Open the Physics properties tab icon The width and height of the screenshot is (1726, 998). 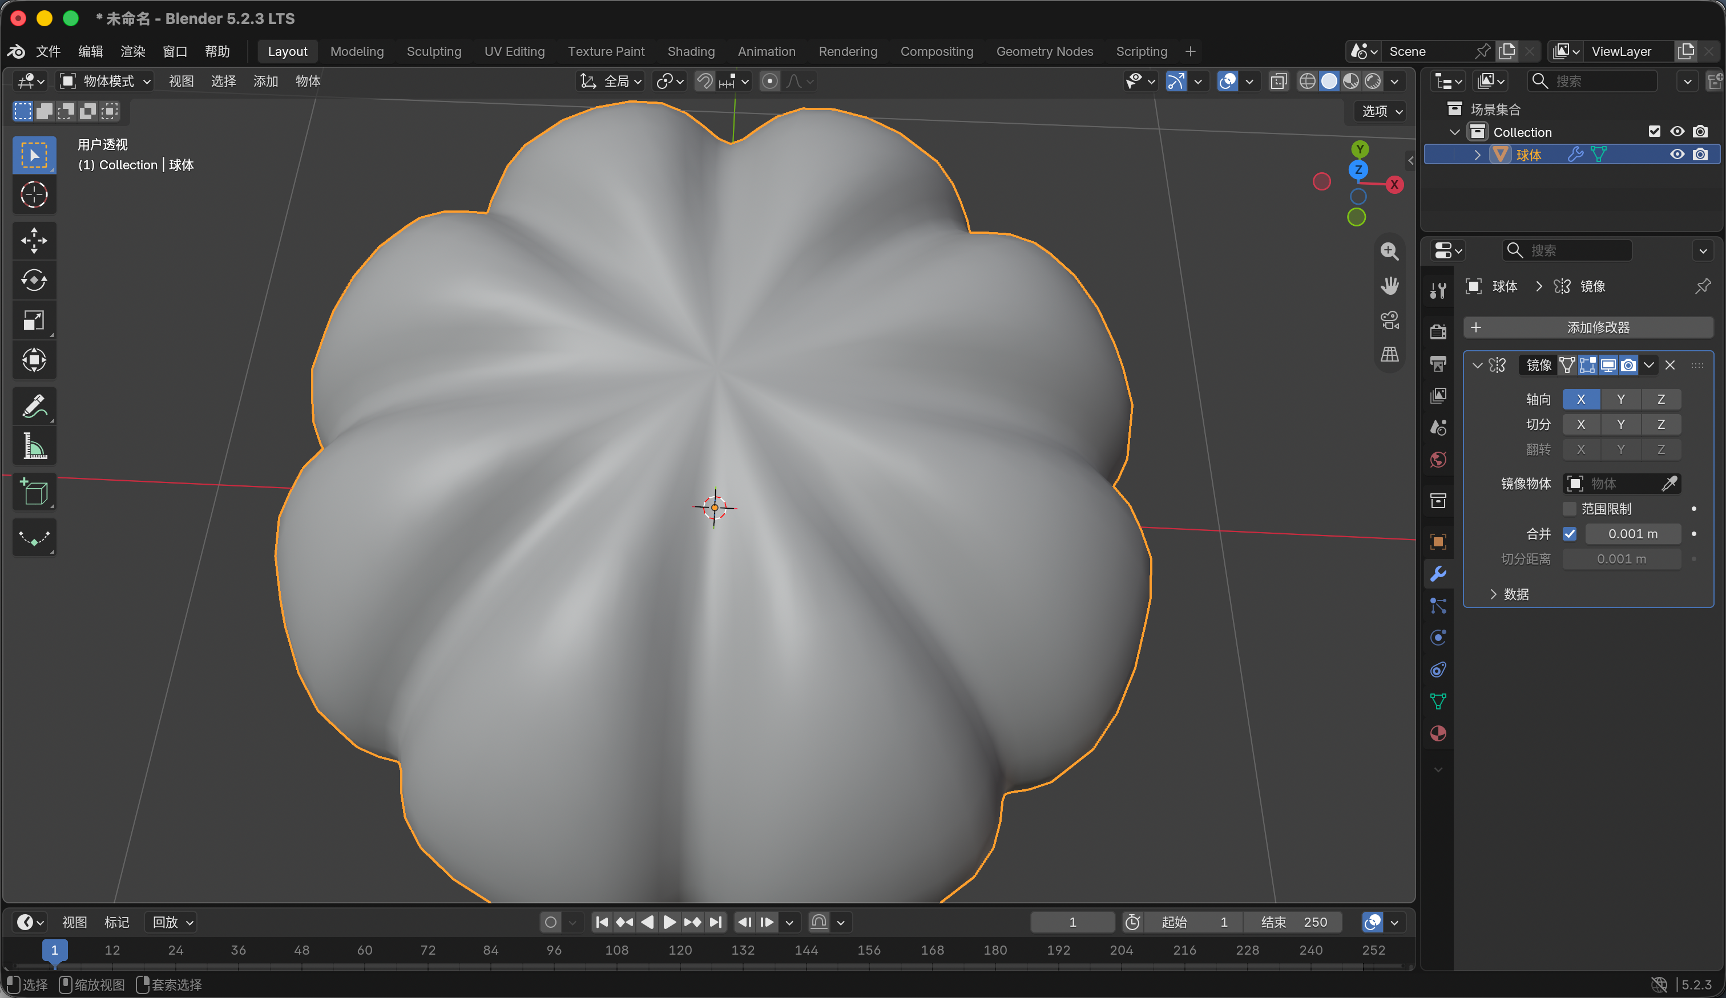coord(1438,637)
